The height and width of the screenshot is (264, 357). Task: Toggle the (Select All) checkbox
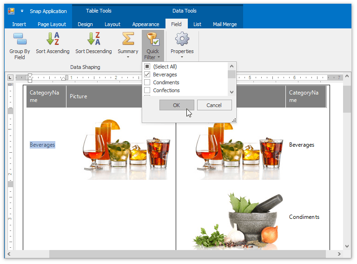147,67
